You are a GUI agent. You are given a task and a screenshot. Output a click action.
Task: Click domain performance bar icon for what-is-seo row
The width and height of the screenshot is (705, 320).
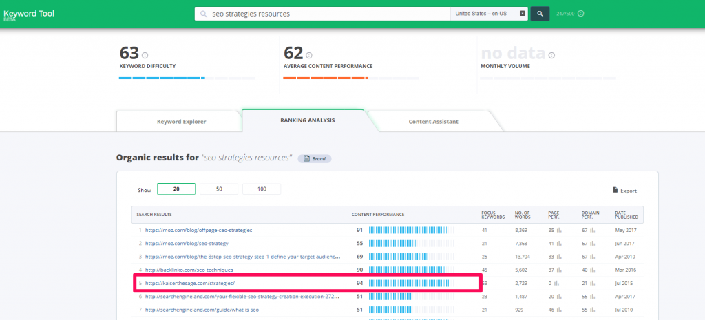[x=593, y=310]
